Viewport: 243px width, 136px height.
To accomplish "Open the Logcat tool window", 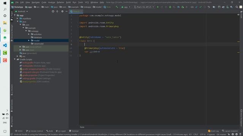I will point(61,131).
